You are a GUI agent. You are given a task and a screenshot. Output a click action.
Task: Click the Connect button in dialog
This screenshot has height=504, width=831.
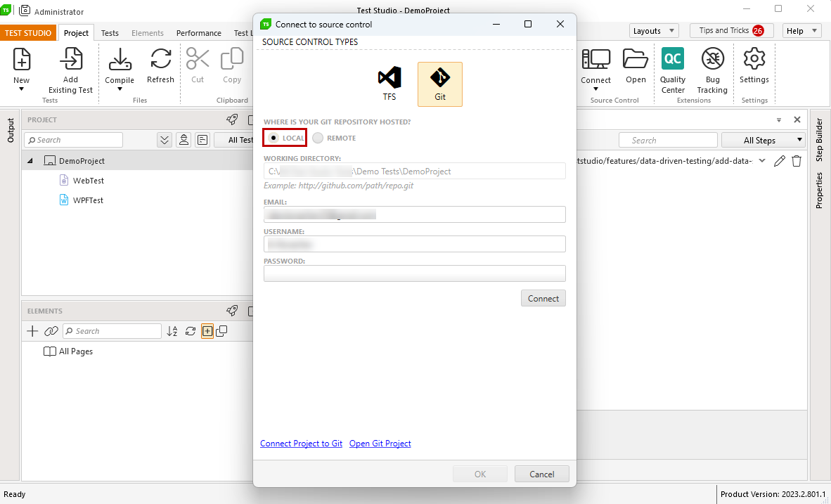pyautogui.click(x=543, y=298)
